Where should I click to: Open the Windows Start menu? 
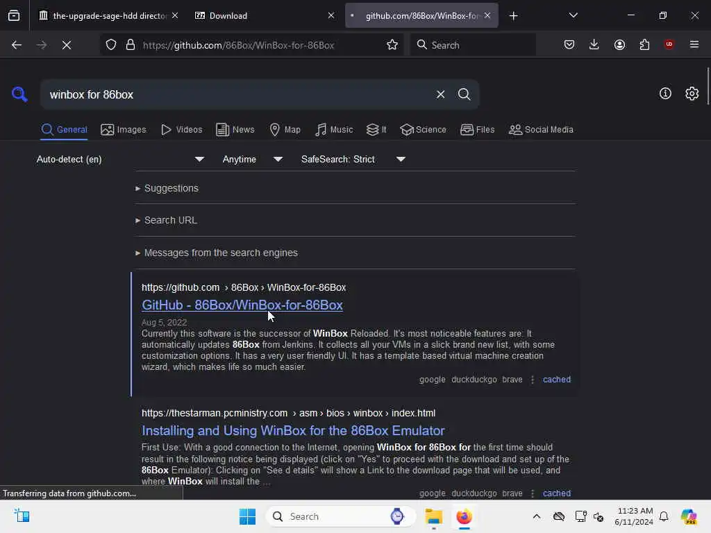click(247, 516)
